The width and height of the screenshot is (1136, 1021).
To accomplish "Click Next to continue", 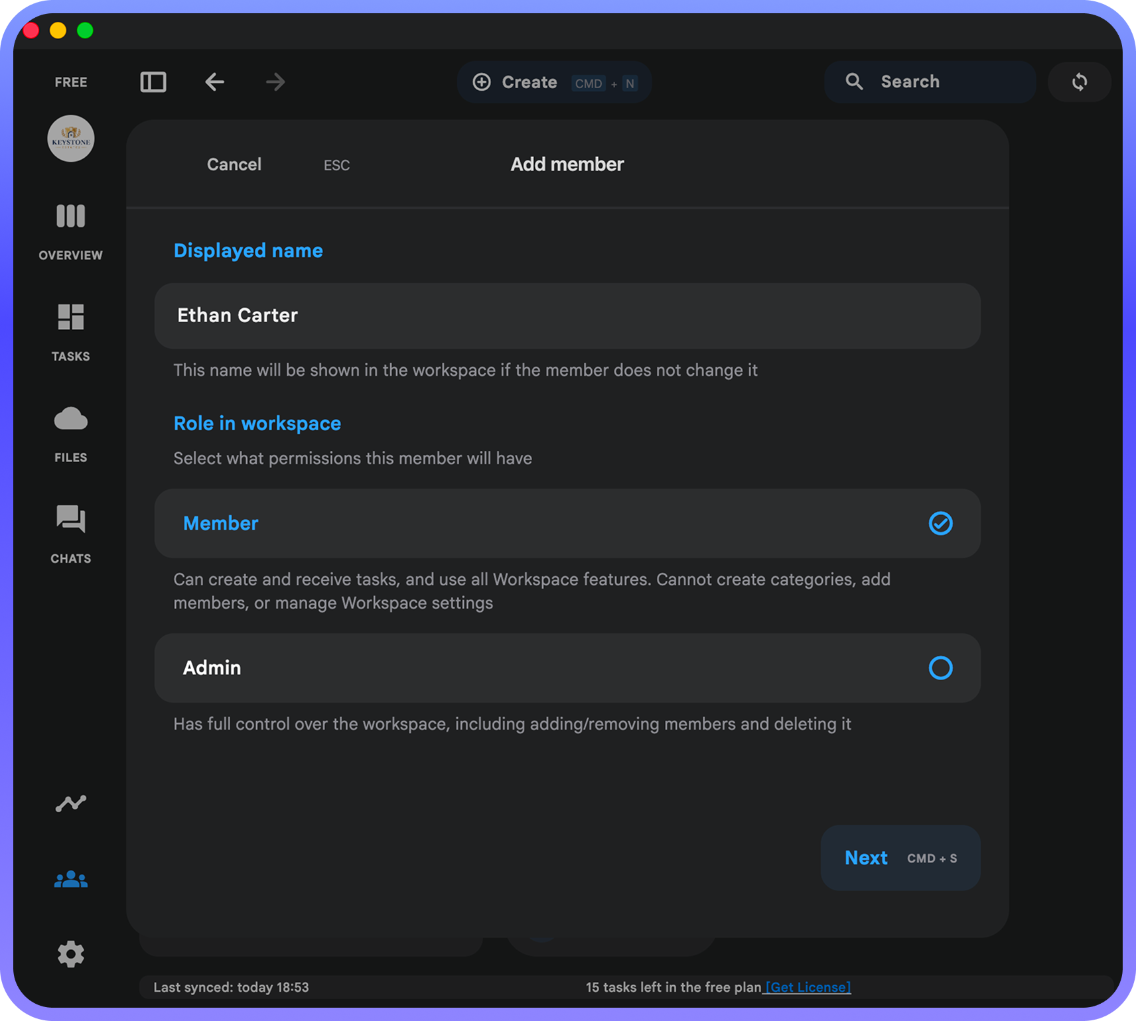I will point(900,858).
